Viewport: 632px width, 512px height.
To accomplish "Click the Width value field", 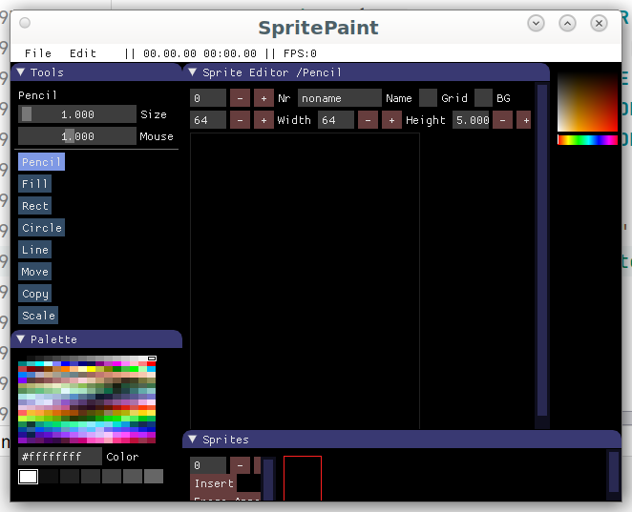I will pyautogui.click(x=208, y=120).
